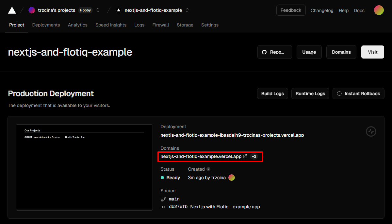
Task: Click the Feedback button
Action: (x=291, y=10)
